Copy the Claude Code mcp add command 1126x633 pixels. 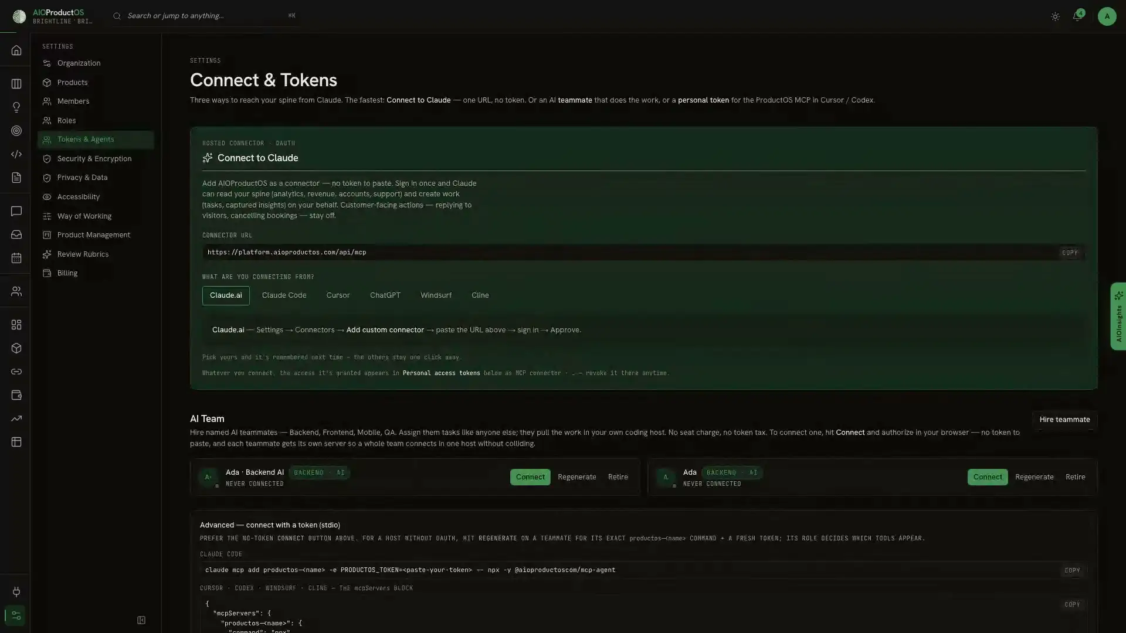click(x=1072, y=570)
